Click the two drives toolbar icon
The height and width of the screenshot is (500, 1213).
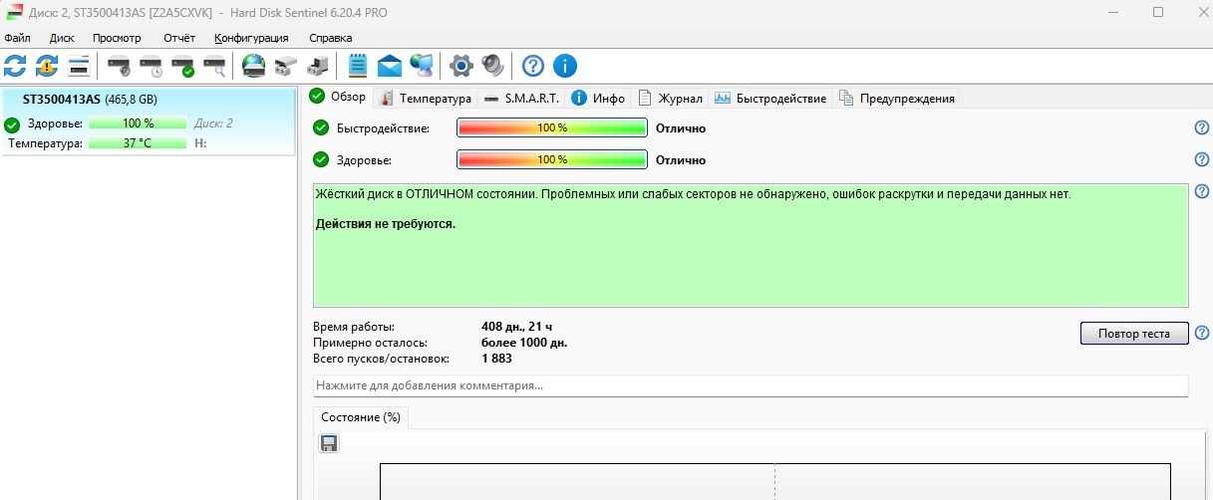286,66
